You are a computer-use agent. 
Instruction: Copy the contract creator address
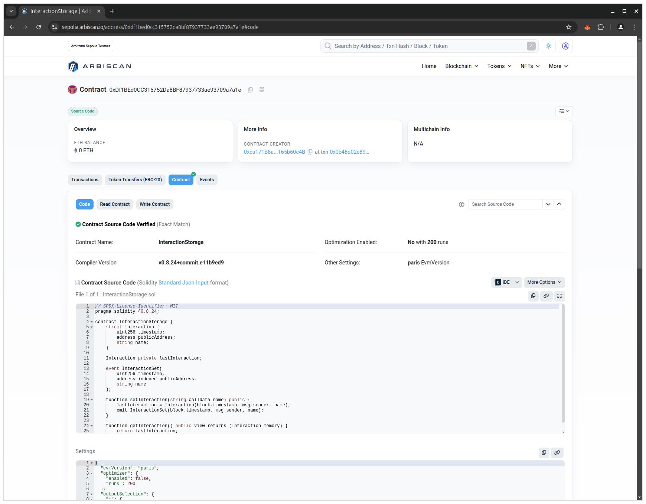click(x=310, y=152)
